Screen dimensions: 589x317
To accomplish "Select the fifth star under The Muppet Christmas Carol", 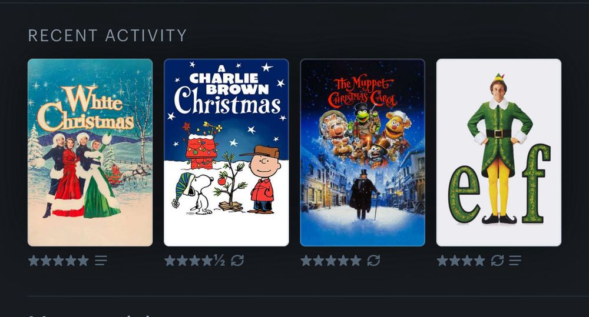I will tap(356, 260).
